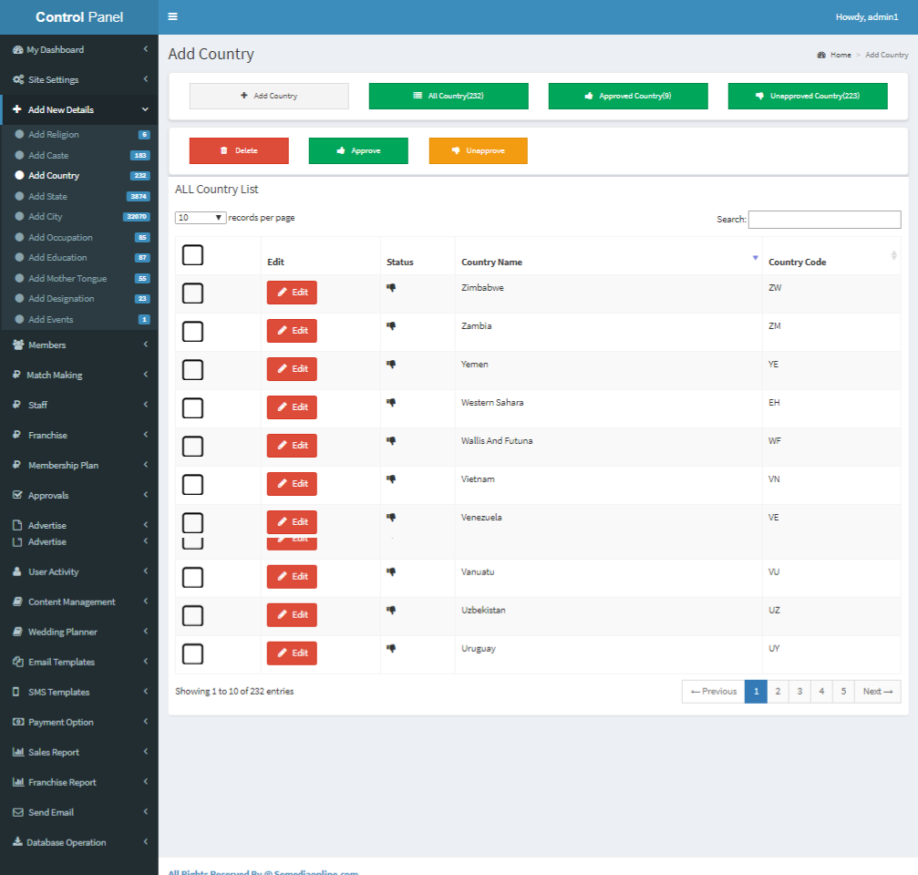The image size is (918, 875).
Task: Click the Members group icon in sidebar
Action: point(19,345)
